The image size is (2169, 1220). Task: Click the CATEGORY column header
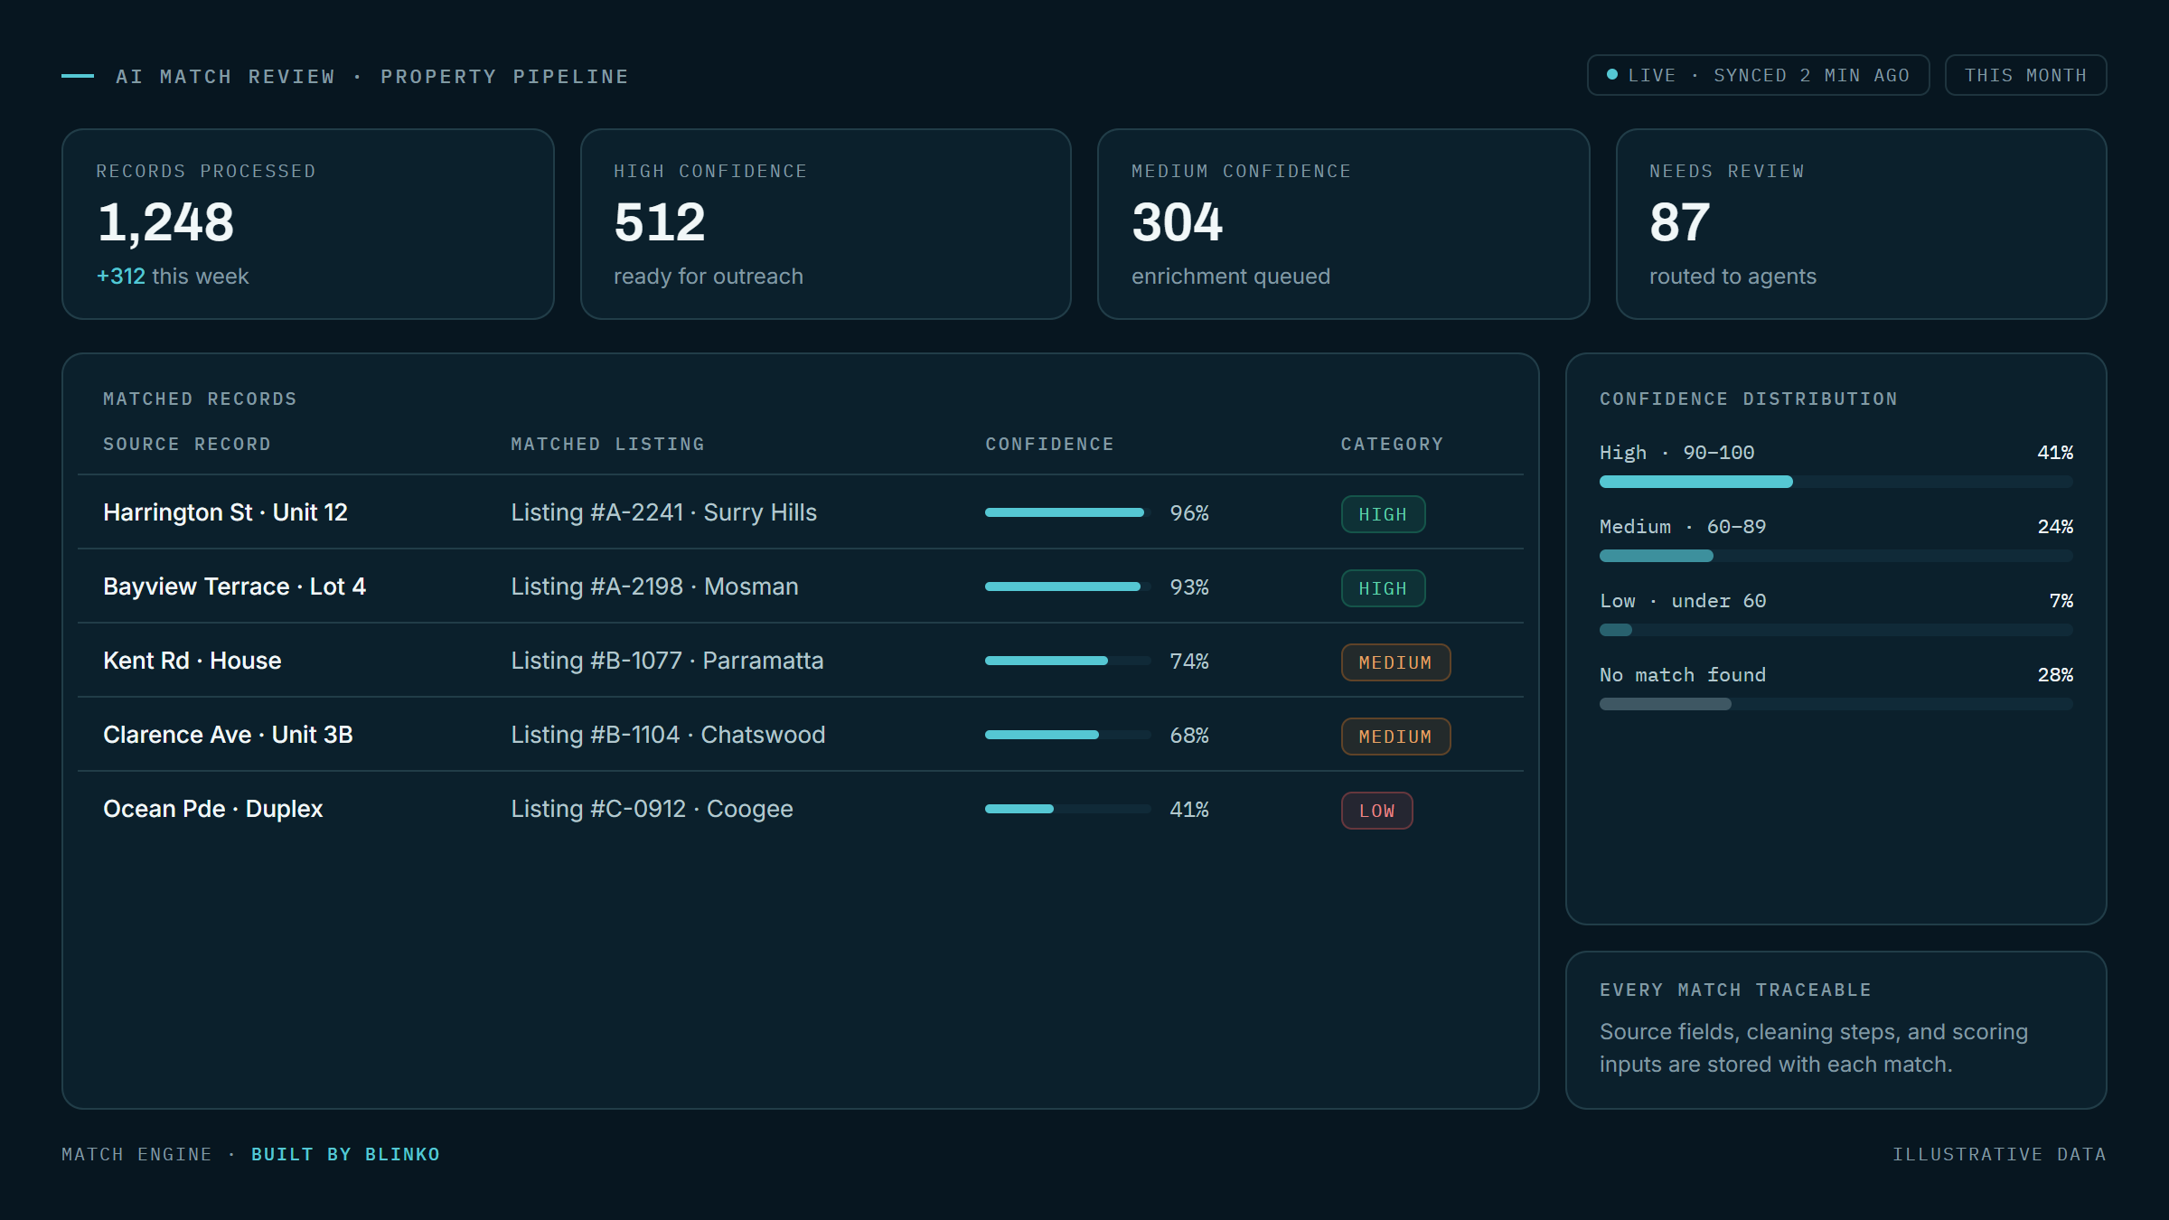point(1392,444)
